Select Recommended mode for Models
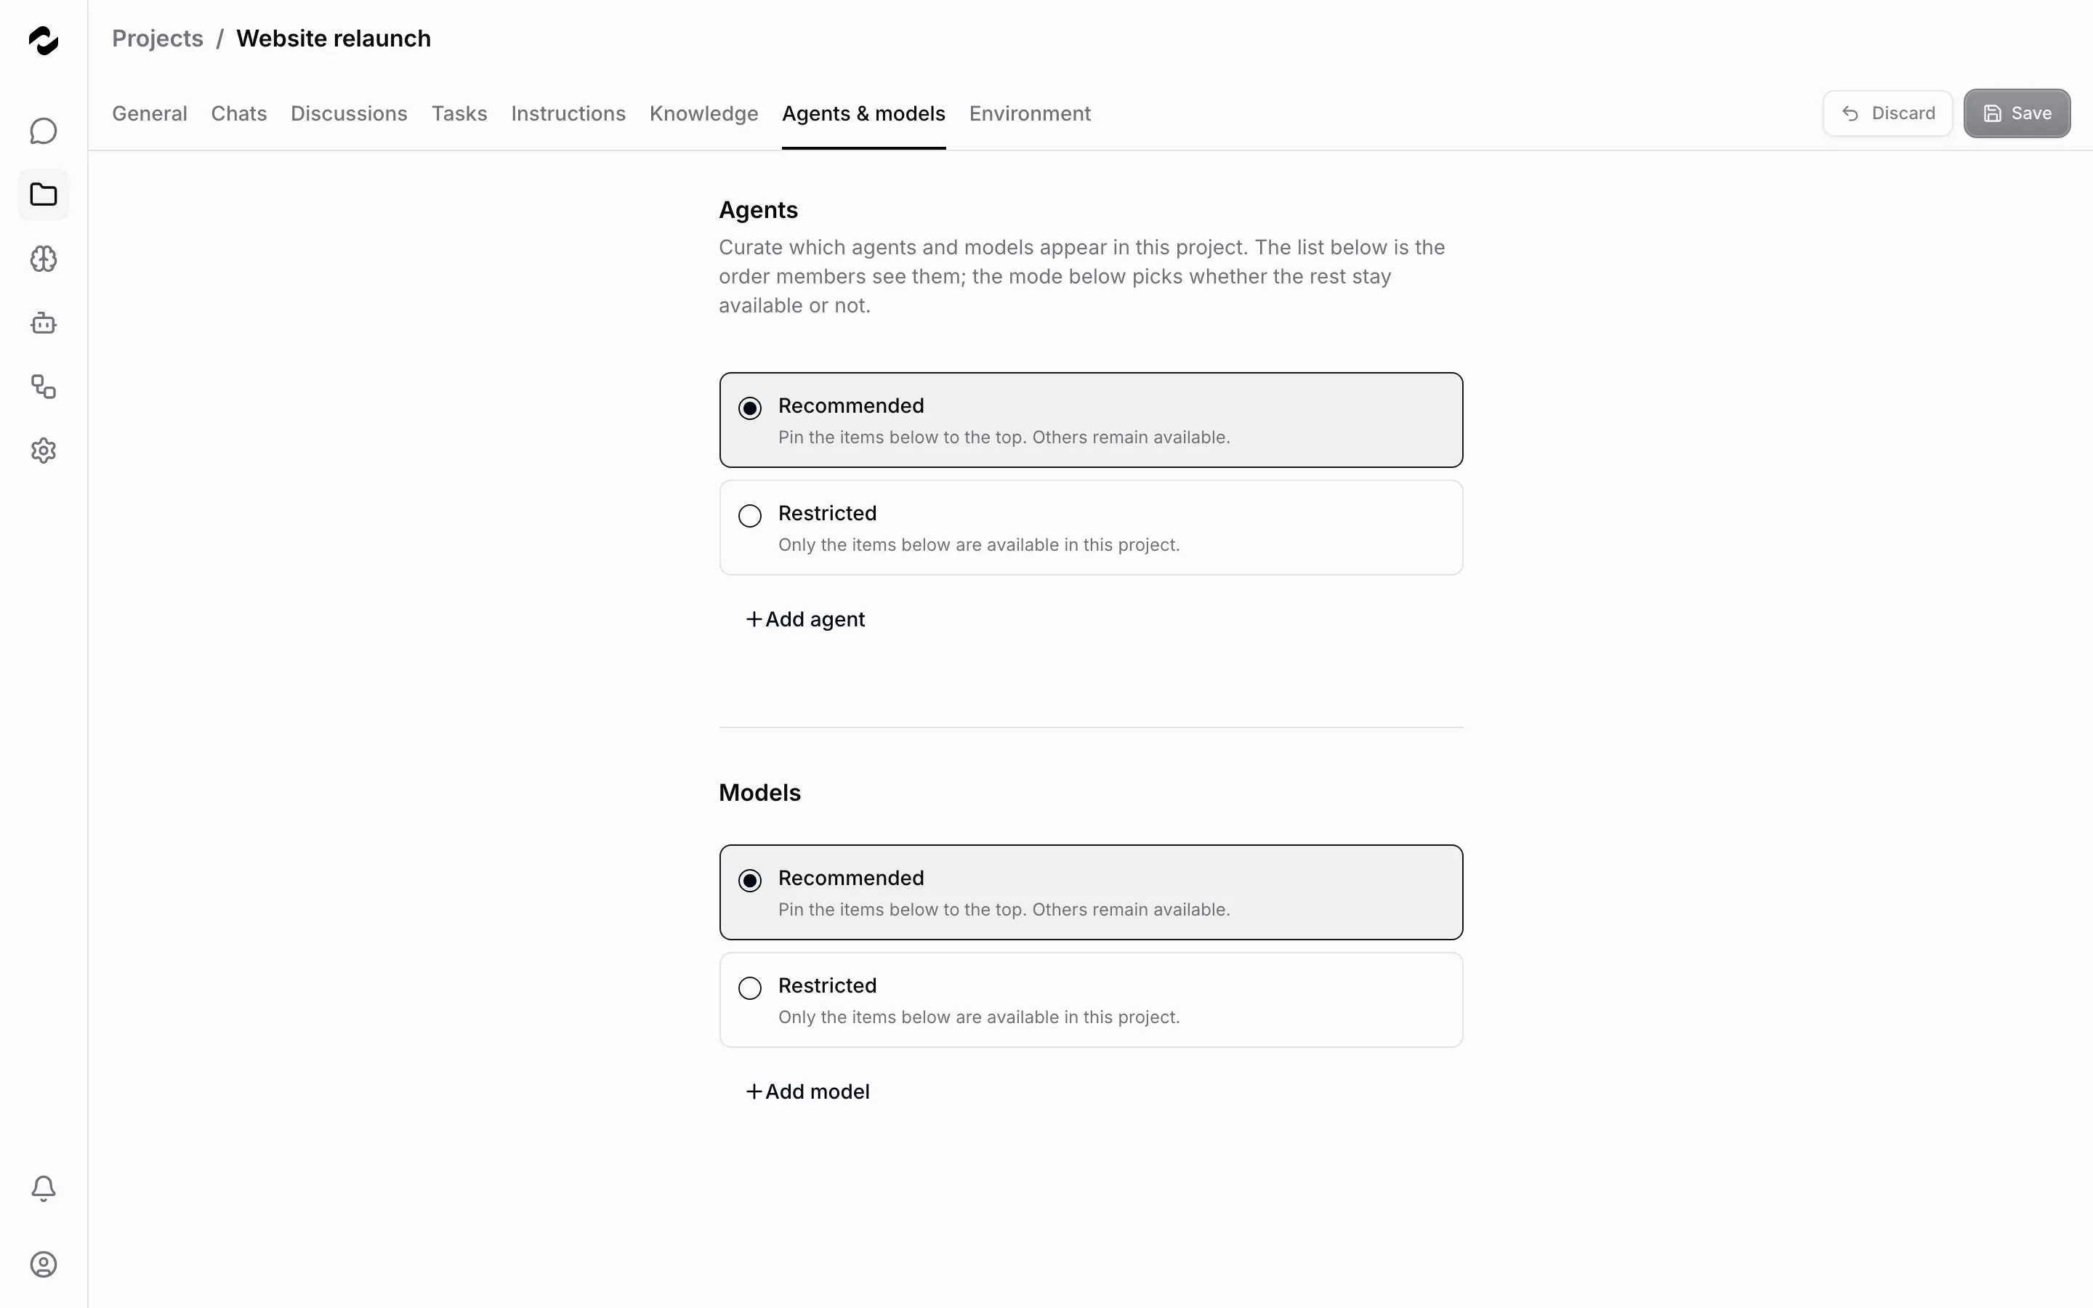2093x1308 pixels. tap(1091, 893)
